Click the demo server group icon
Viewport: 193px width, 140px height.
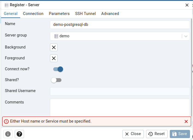56,36
